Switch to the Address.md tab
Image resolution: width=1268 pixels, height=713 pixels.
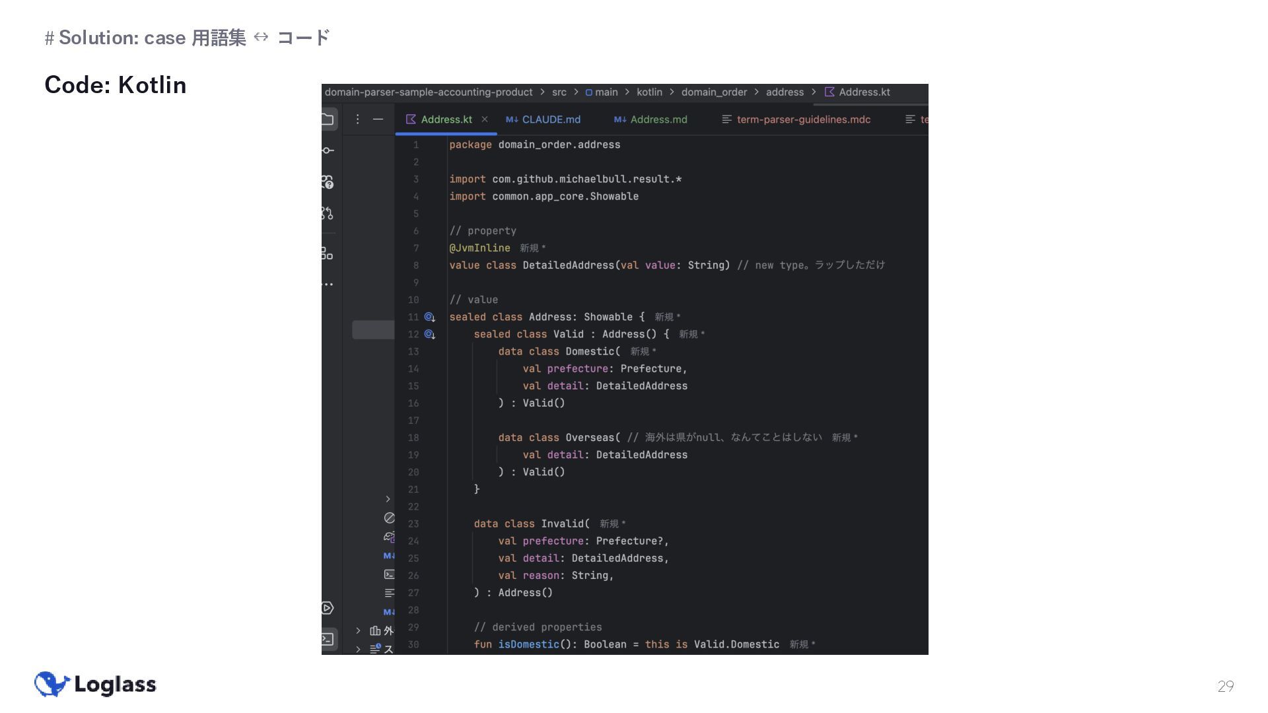pos(658,119)
